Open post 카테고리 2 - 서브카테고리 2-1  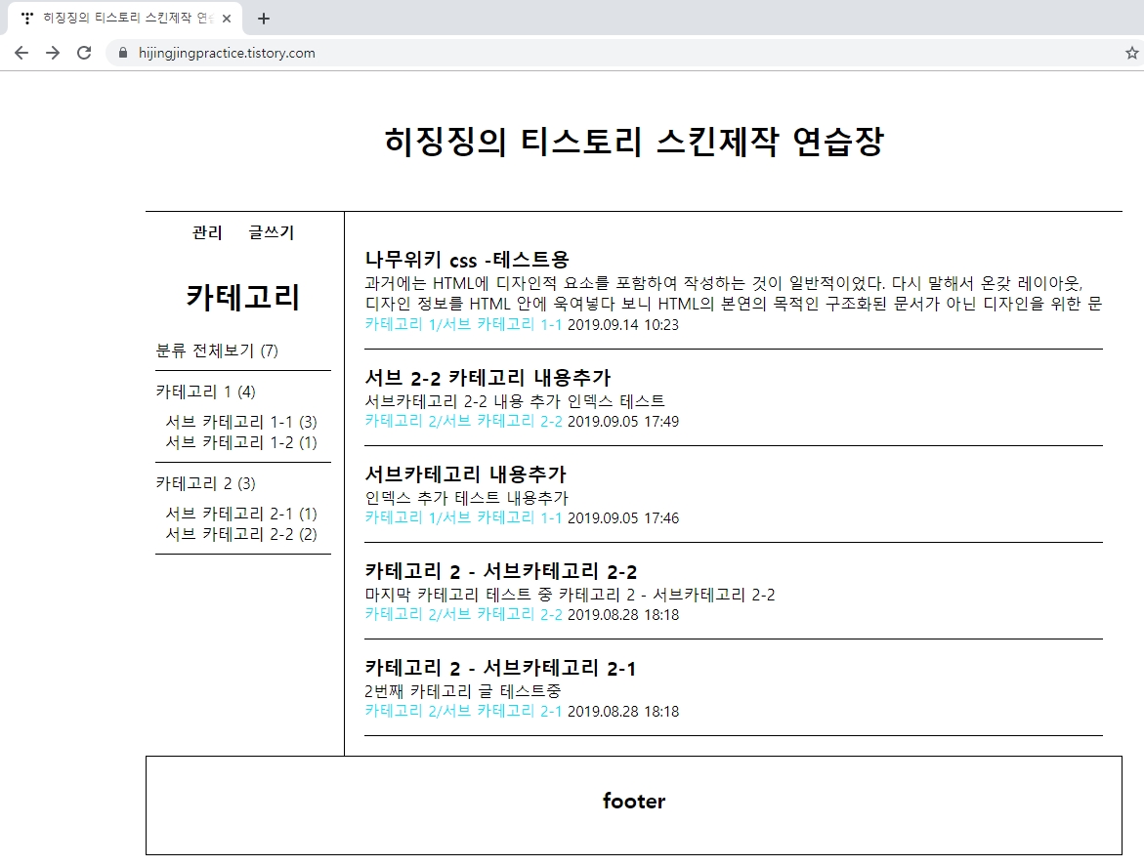(500, 668)
